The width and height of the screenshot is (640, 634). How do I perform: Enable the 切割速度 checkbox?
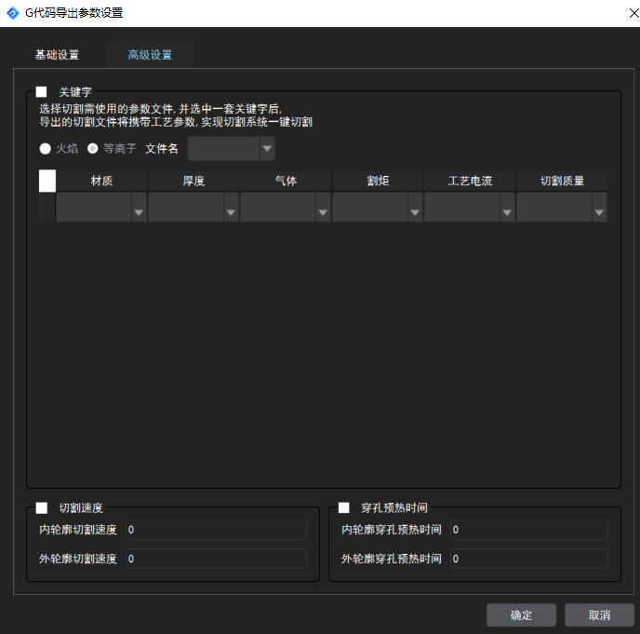coord(42,507)
